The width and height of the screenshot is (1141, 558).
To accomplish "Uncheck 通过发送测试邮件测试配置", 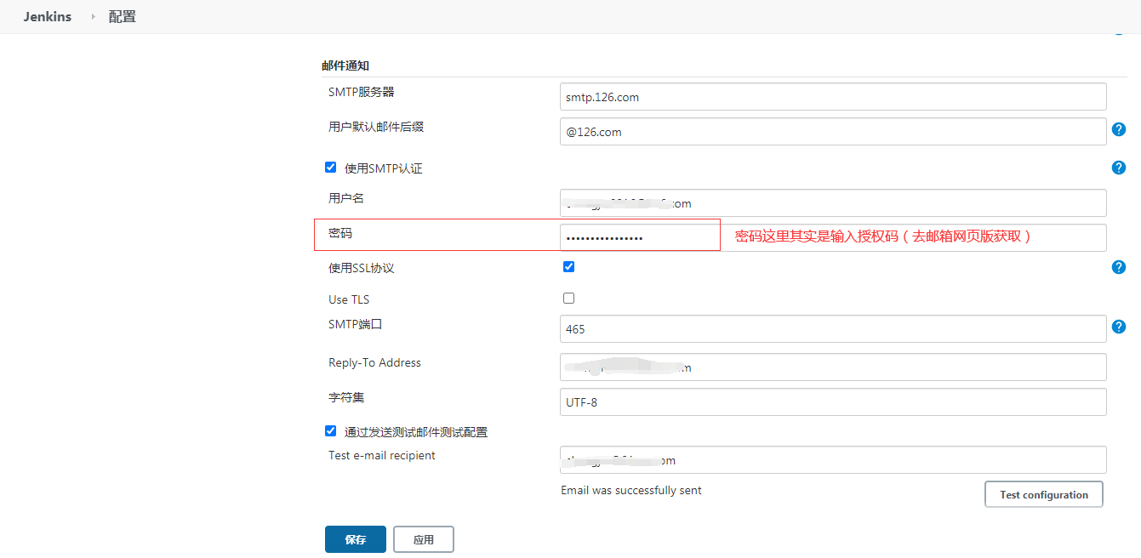I will click(x=330, y=430).
